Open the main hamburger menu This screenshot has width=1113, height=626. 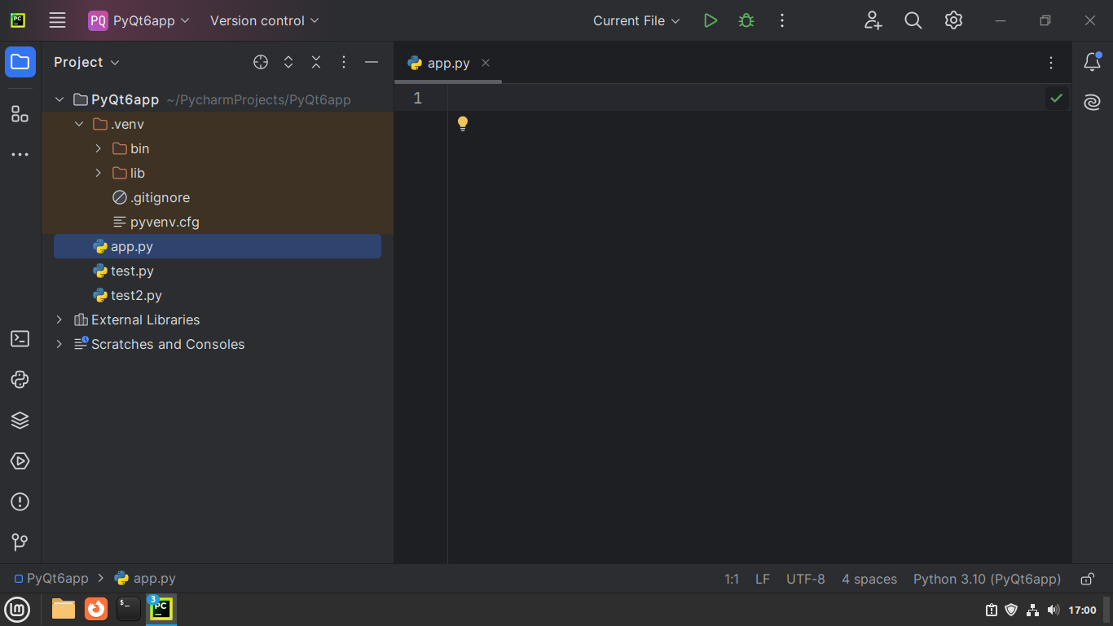57,20
